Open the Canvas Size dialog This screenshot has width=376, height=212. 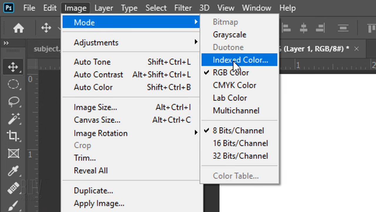[97, 120]
